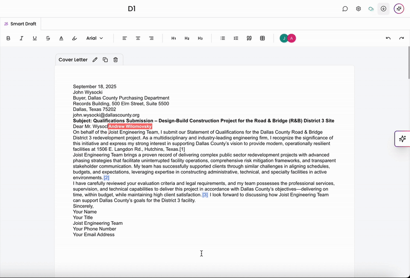This screenshot has width=410, height=278.
Task: Apply Heading 1 style
Action: coord(174,38)
